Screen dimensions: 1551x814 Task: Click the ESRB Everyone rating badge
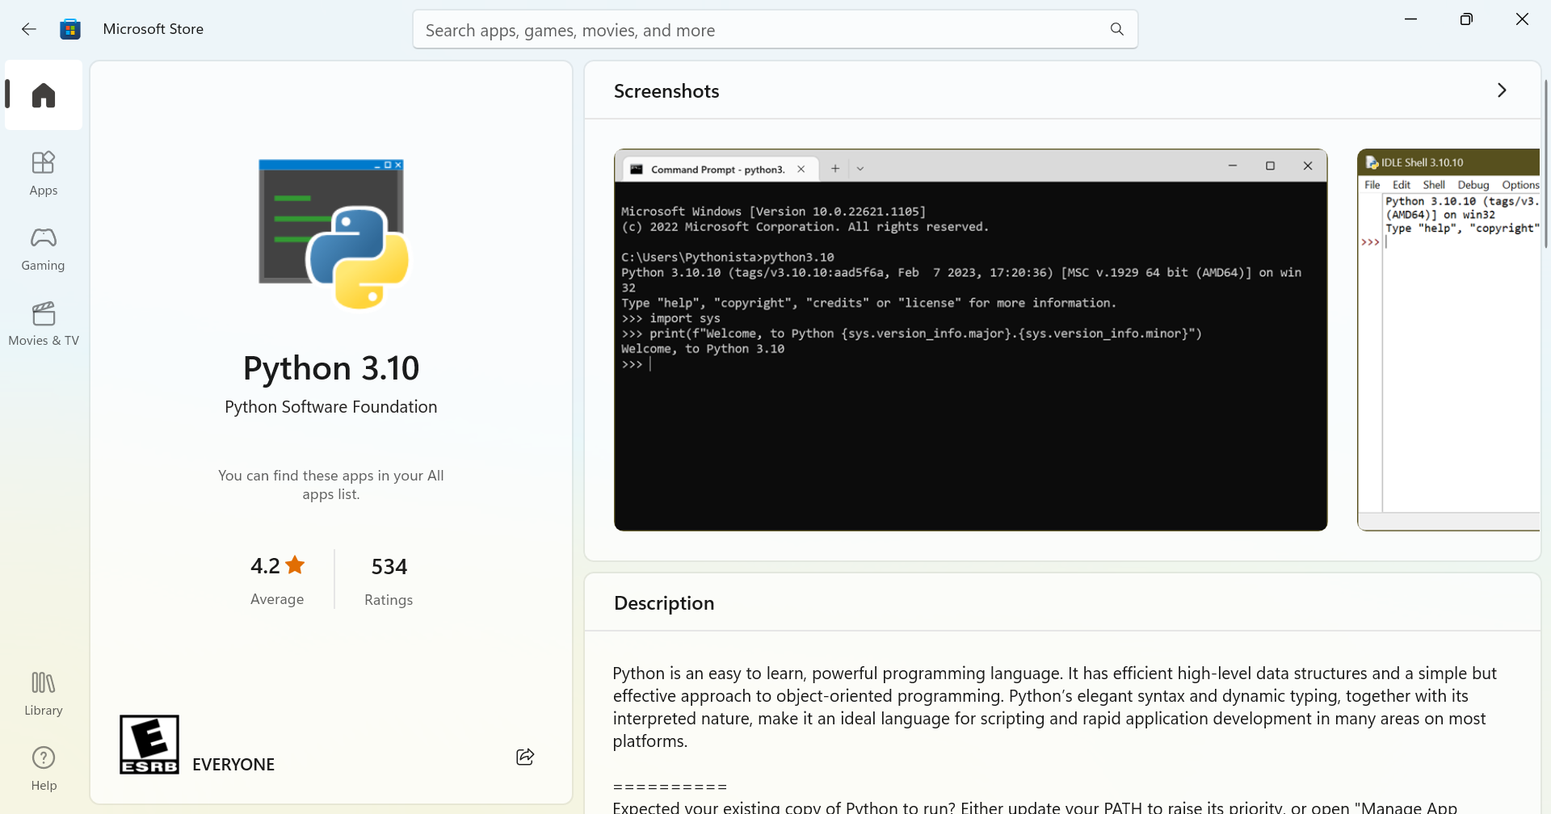[x=149, y=744]
